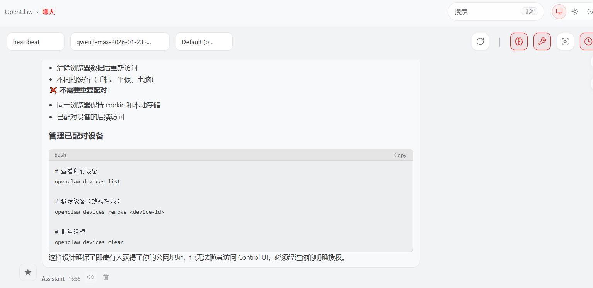Switch to light theme sun icon
Image resolution: width=593 pixels, height=288 pixels.
pyautogui.click(x=575, y=12)
